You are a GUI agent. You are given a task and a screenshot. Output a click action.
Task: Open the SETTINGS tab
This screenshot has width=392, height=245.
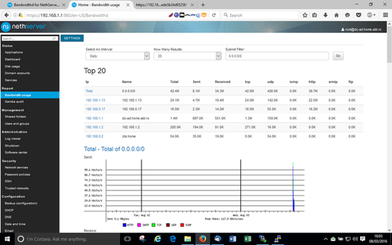[x=72, y=38]
